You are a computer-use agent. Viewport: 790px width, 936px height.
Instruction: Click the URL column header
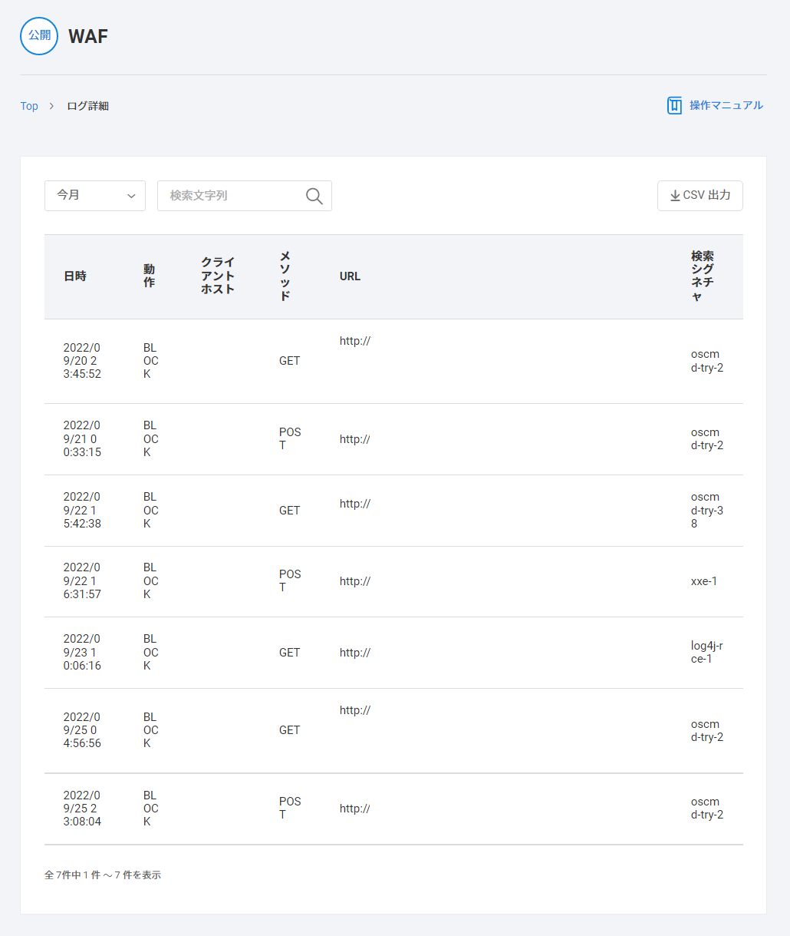click(x=350, y=276)
